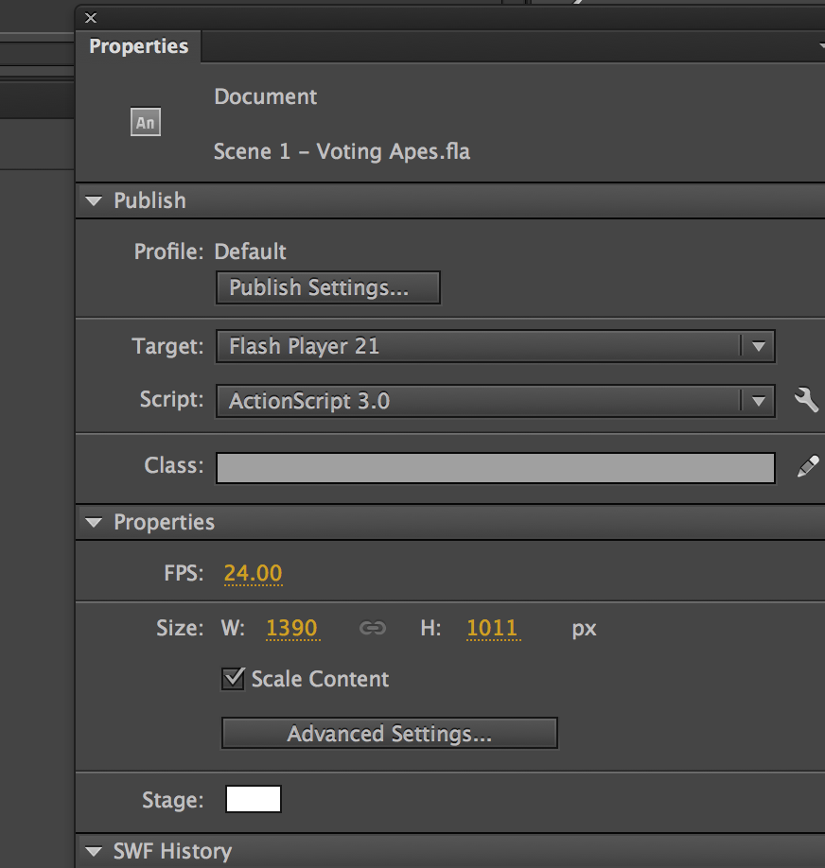Click the white Stage color swatch

point(252,798)
